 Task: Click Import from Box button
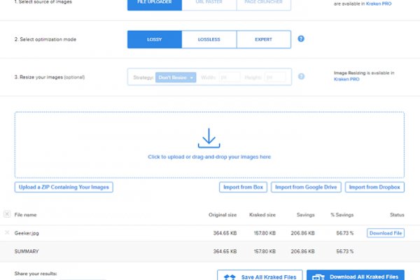coord(243,187)
